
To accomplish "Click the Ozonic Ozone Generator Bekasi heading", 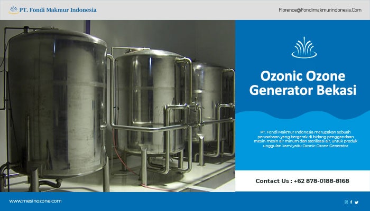I will point(303,83).
